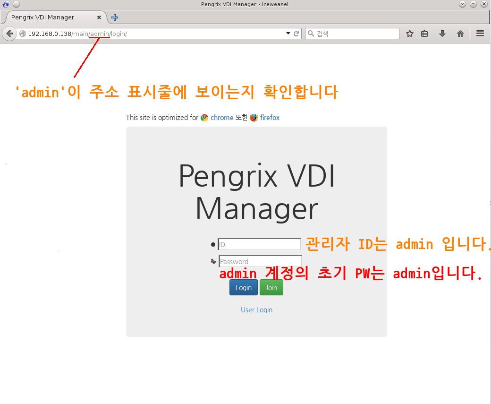Go to the home page icon
This screenshot has height=404, width=491.
460,34
